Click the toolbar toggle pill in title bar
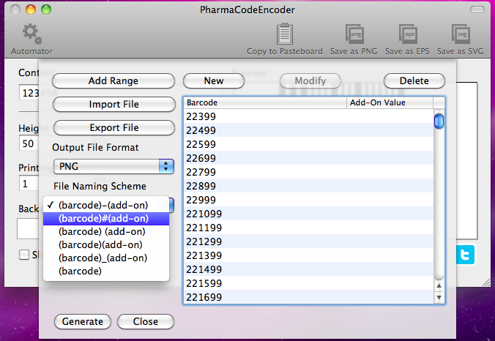Image resolution: width=495 pixels, height=341 pixels. click(477, 10)
